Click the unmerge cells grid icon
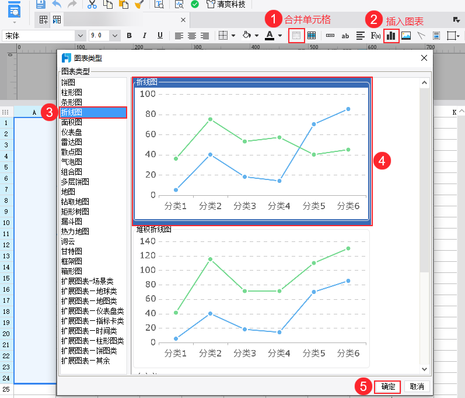Screen dimensions: 465x398 [x=312, y=36]
